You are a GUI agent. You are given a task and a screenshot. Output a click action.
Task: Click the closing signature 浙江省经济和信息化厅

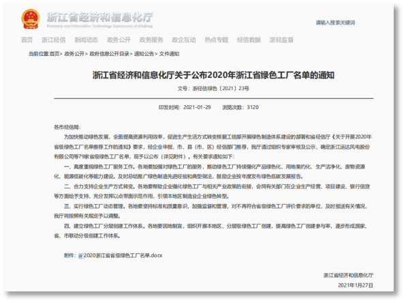[x=348, y=275]
